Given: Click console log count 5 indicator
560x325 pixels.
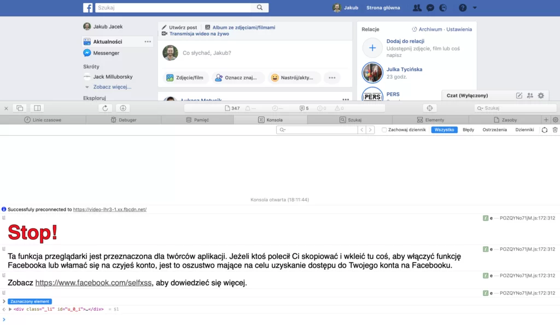Looking at the screenshot, I should point(304,108).
